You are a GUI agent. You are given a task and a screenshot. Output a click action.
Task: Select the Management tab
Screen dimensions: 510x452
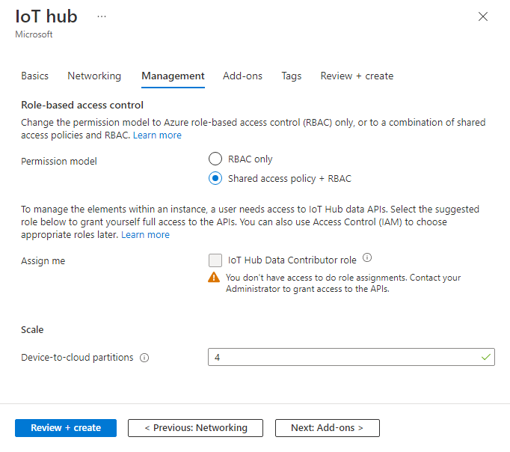(x=173, y=76)
